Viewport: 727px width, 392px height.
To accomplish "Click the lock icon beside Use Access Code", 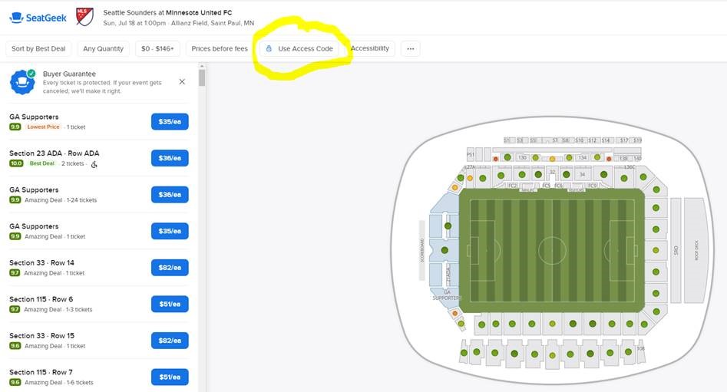I will 269,48.
